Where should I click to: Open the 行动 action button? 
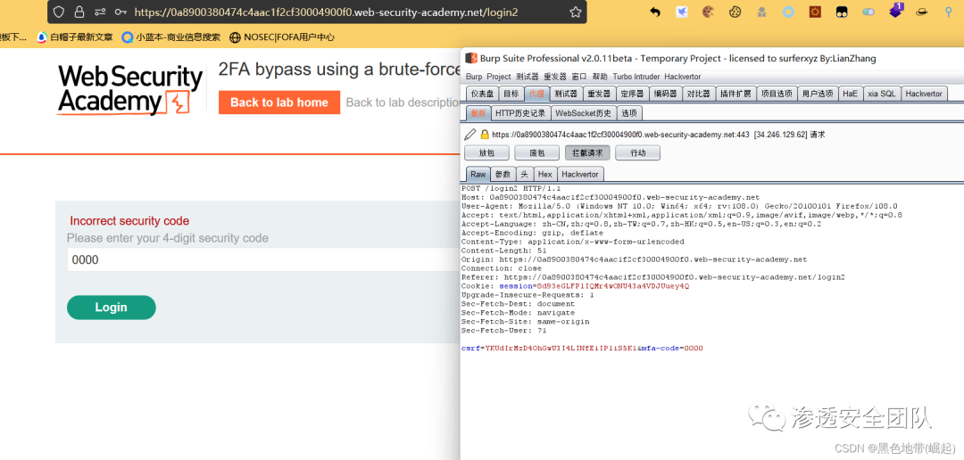[637, 153]
